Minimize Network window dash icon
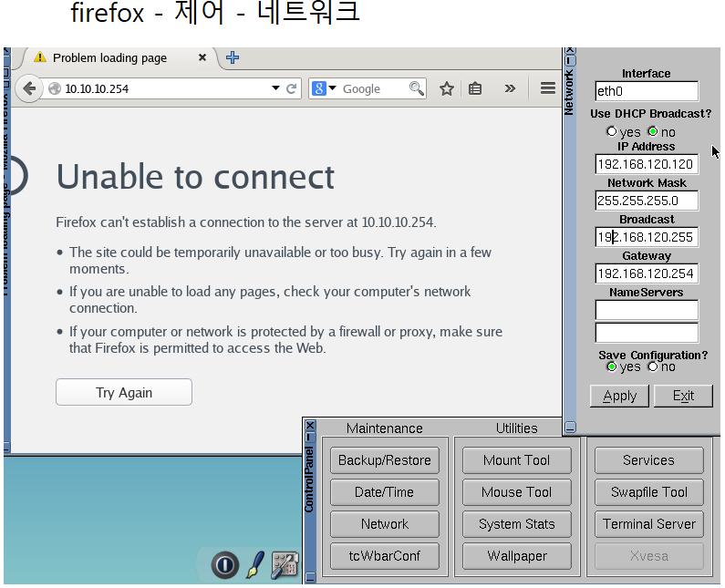Viewport: 725px width, 588px height. [x=570, y=60]
